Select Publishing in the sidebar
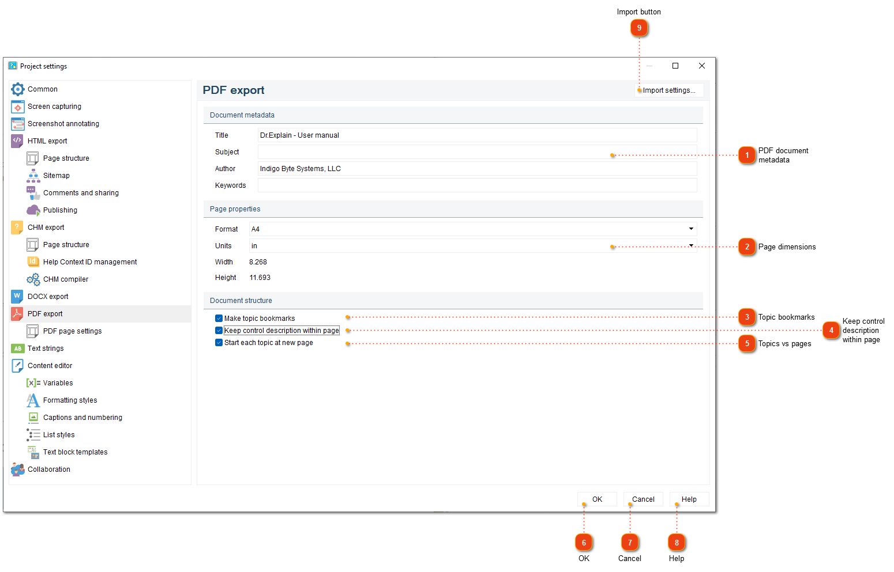The height and width of the screenshot is (572, 894). click(60, 210)
